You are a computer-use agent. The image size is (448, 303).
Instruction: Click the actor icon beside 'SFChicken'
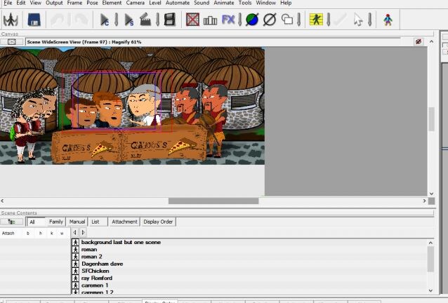click(x=75, y=271)
